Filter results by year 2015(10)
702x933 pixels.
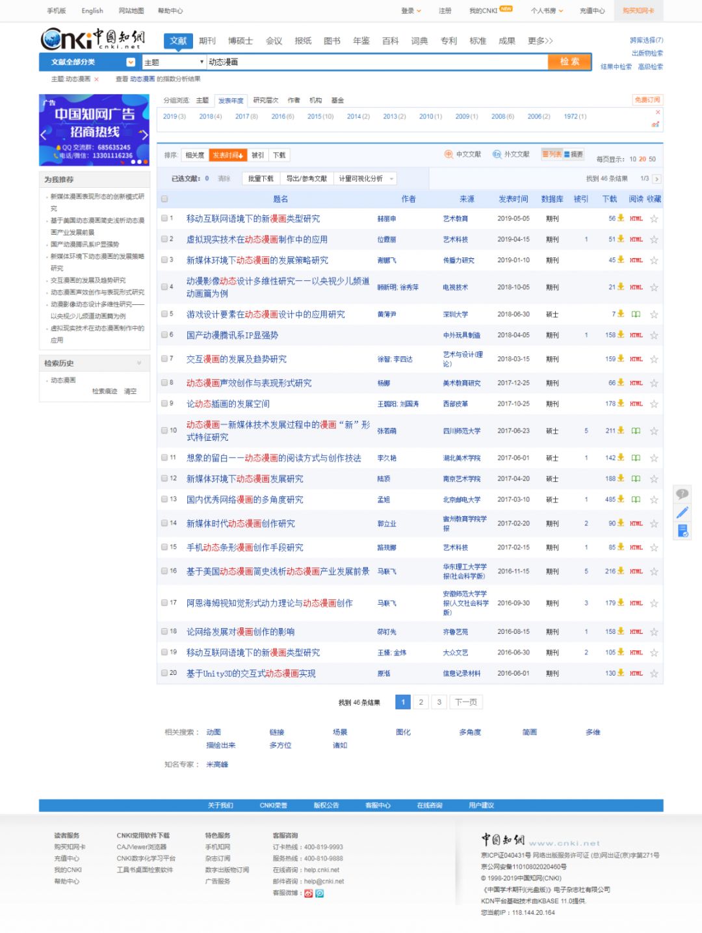pos(320,116)
